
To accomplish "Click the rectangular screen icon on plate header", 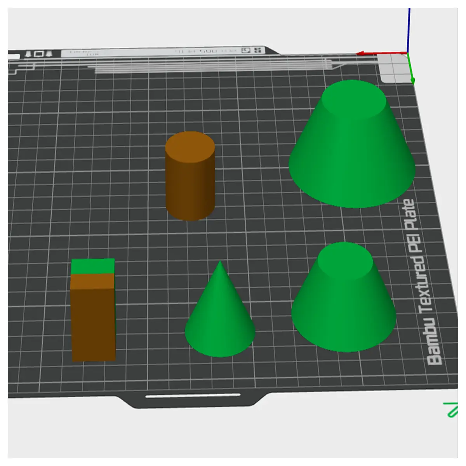I will click(38, 54).
